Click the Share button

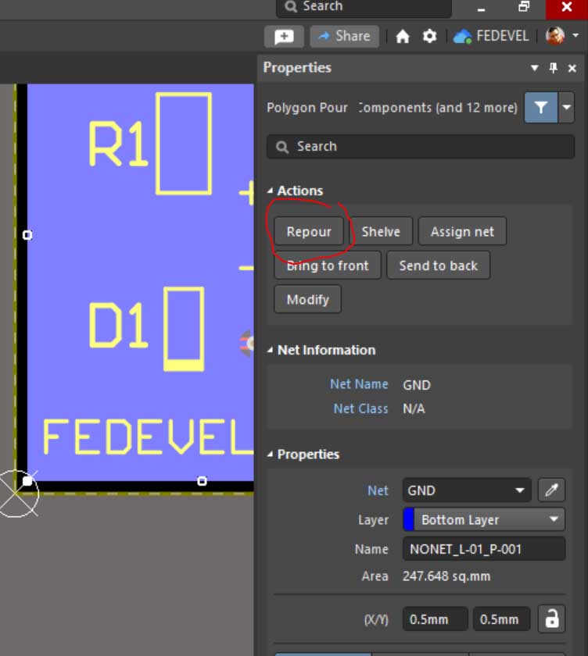[x=345, y=37]
